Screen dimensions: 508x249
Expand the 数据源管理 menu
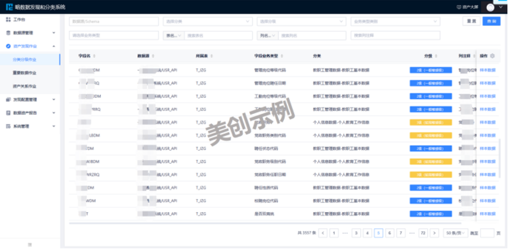click(x=54, y=33)
